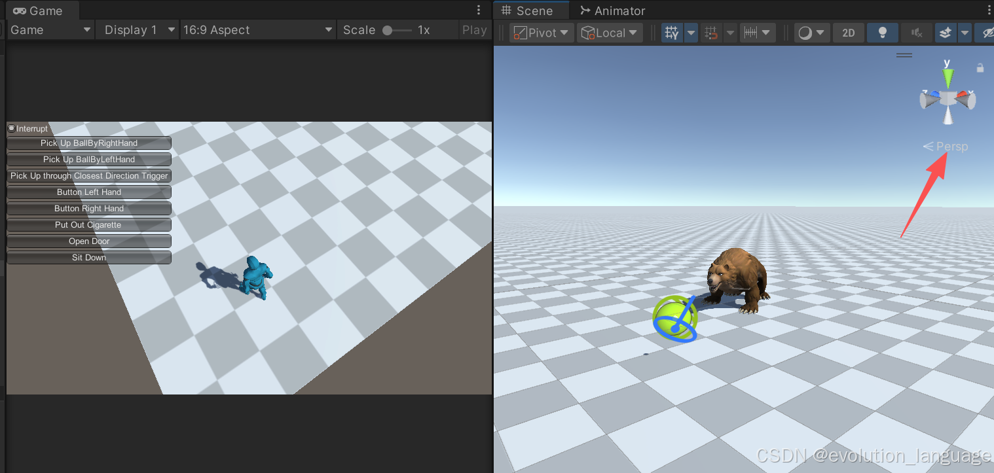994x473 pixels.
Task: Click the Z axis cone of gizmo
Action: (929, 100)
